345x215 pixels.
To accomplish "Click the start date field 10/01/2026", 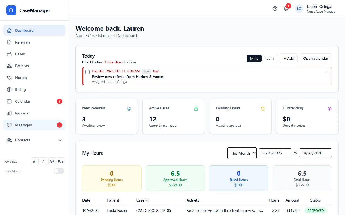I will point(275,153).
